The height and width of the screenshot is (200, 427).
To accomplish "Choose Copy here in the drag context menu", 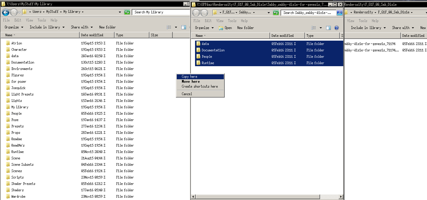I will point(200,77).
